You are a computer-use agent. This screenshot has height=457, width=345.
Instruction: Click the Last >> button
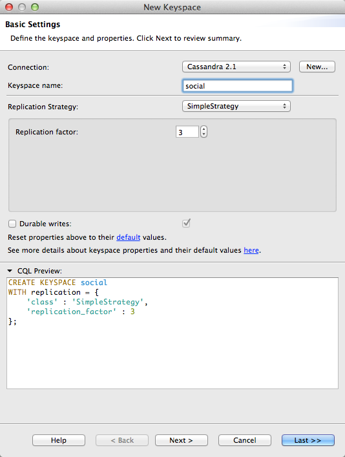[308, 440]
